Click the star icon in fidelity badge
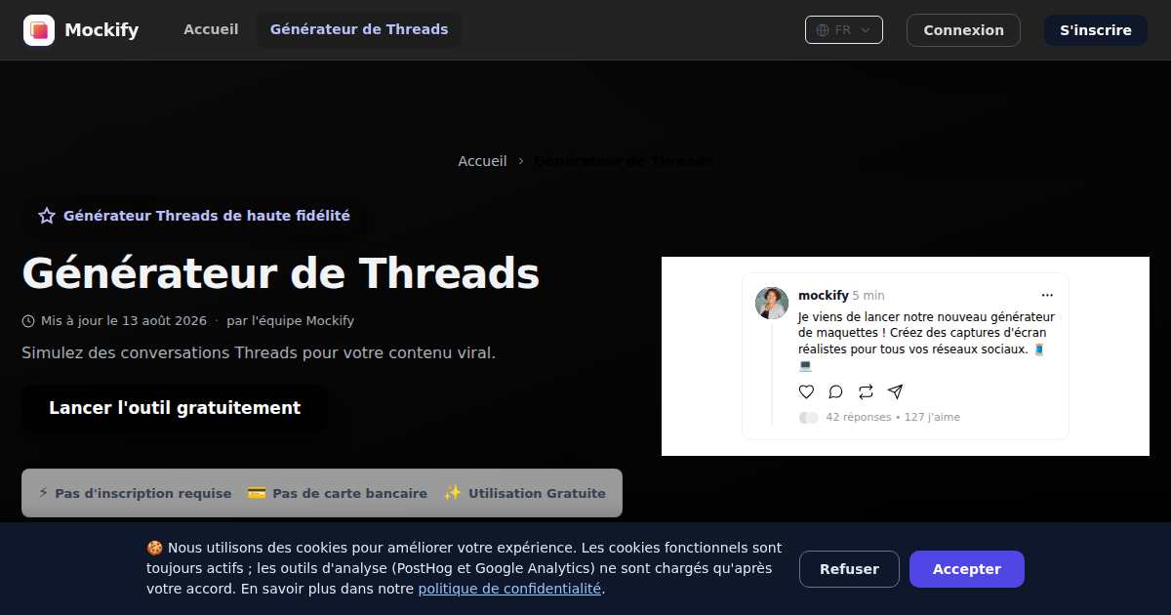This screenshot has width=1171, height=615. pyautogui.click(x=47, y=216)
